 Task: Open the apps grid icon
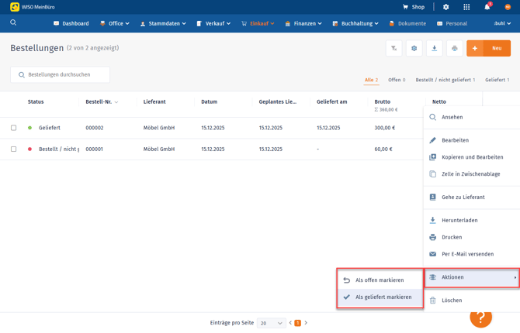[466, 7]
